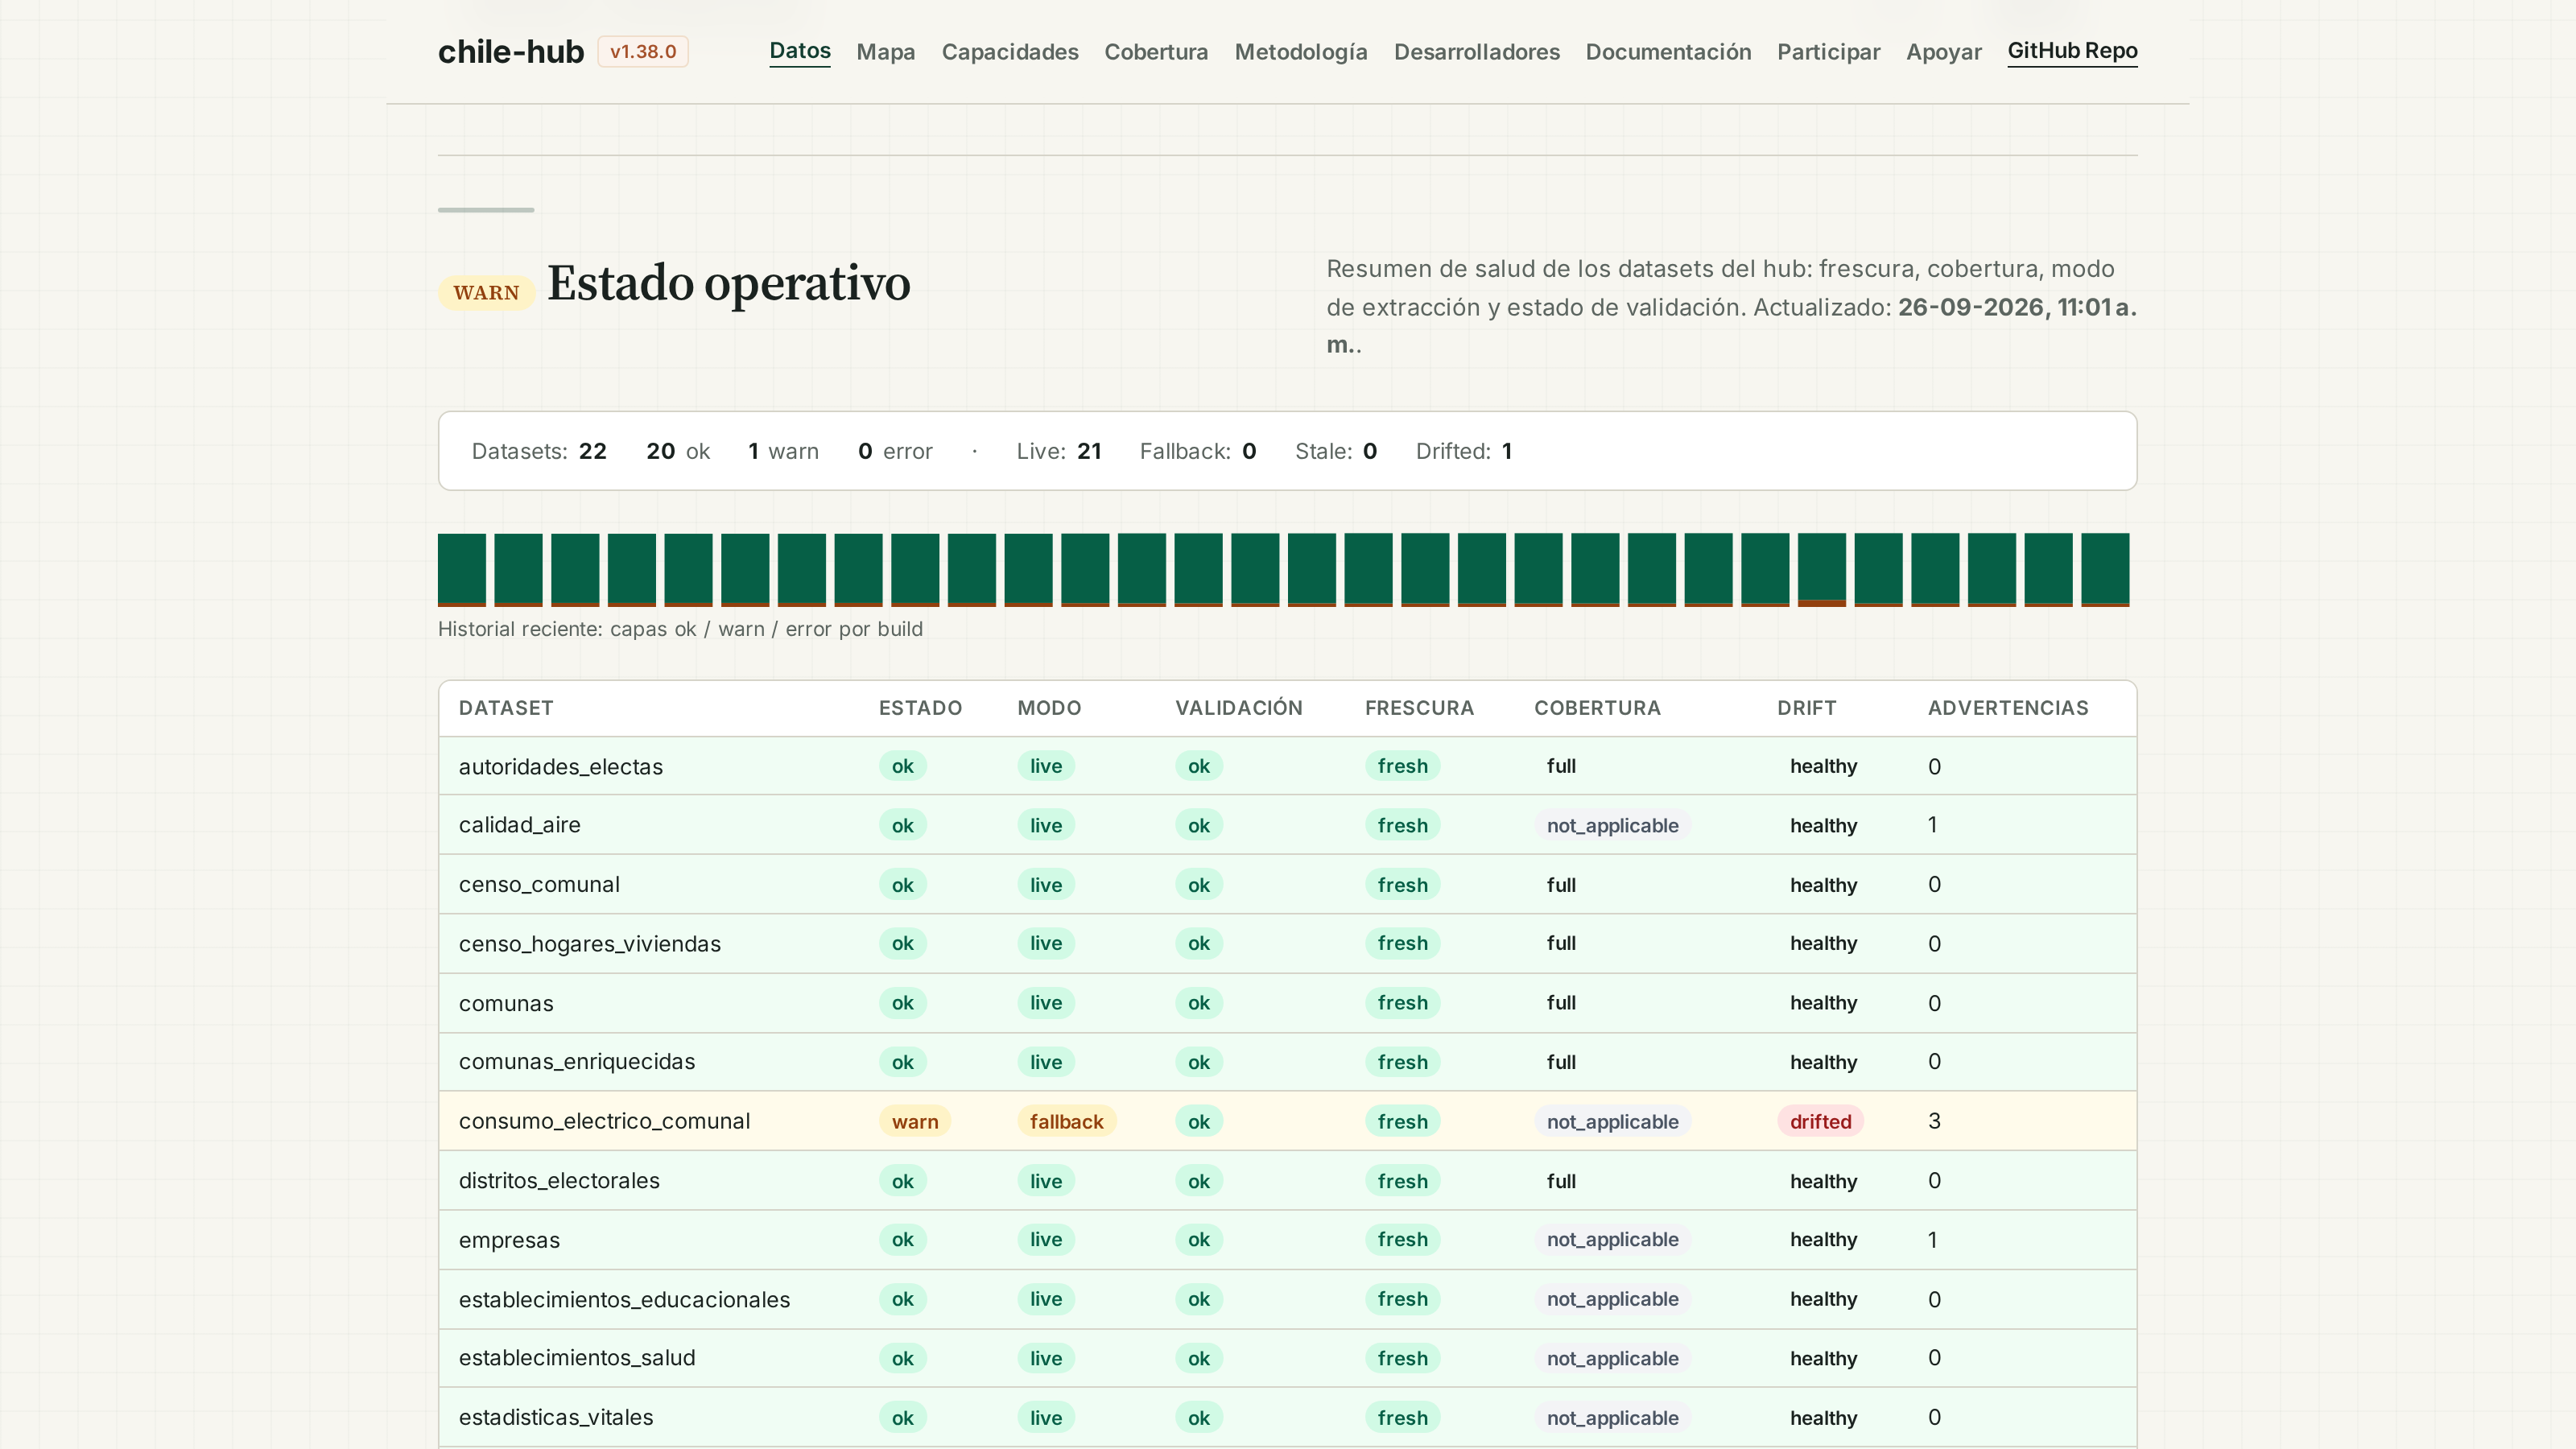The width and height of the screenshot is (2576, 1449).
Task: Open the Mapa navigation tab
Action: [x=885, y=52]
